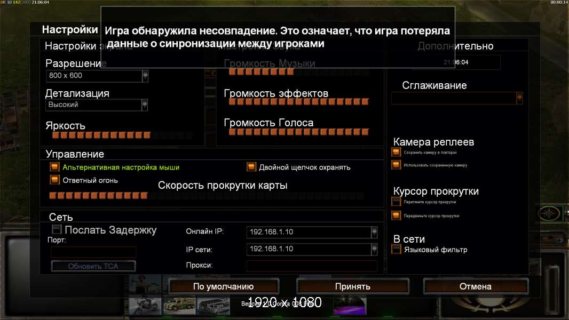Adjust the Яркость slider

point(122,135)
